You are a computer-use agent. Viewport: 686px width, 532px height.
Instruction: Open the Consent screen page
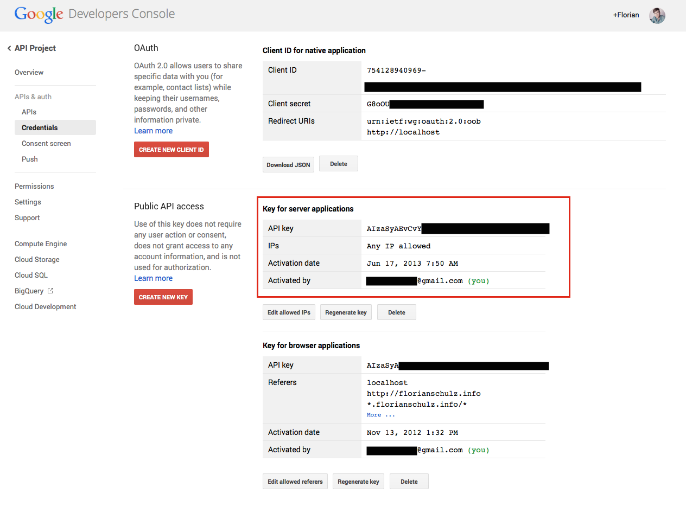(x=46, y=144)
